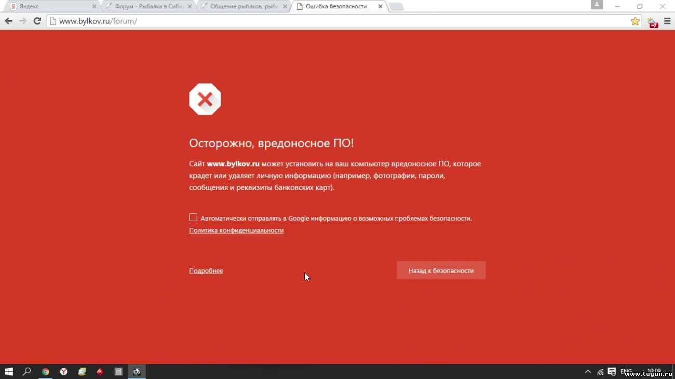
Task: Open Windows taskbar search
Action: click(27, 372)
